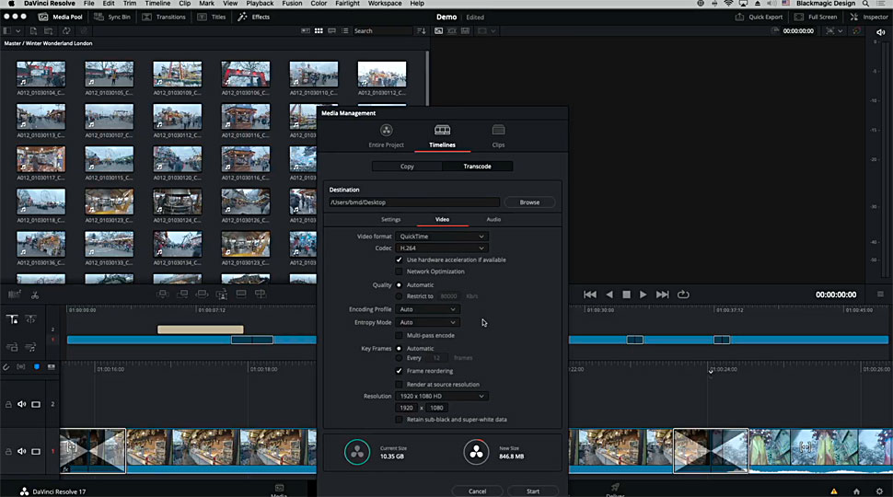Click the Quick Export icon
The width and height of the screenshot is (893, 497).
click(739, 17)
